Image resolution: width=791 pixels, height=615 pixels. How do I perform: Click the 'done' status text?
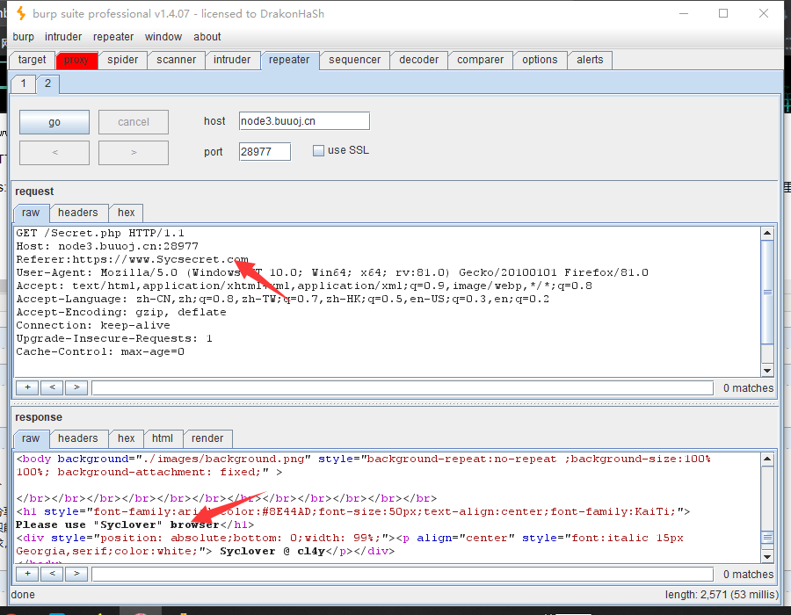(23, 595)
